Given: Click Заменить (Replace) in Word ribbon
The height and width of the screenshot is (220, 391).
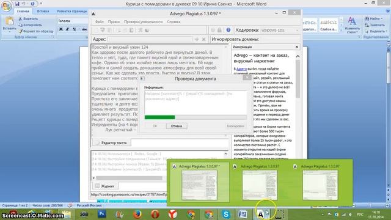Looking at the screenshot, I should (375, 25).
